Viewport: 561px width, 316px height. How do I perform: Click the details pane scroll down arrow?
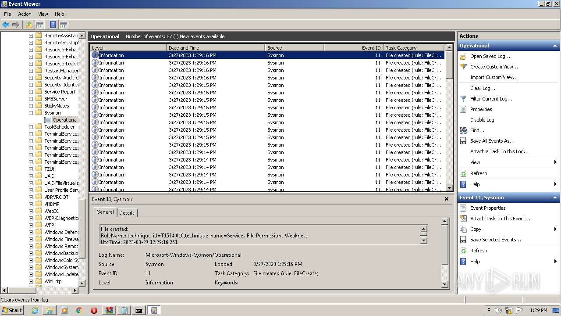(445, 284)
